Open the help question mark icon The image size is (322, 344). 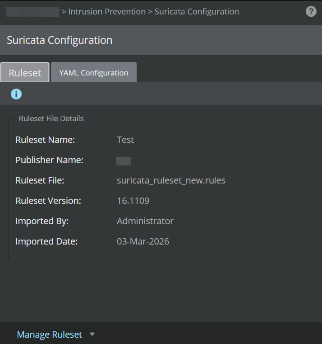tap(311, 11)
